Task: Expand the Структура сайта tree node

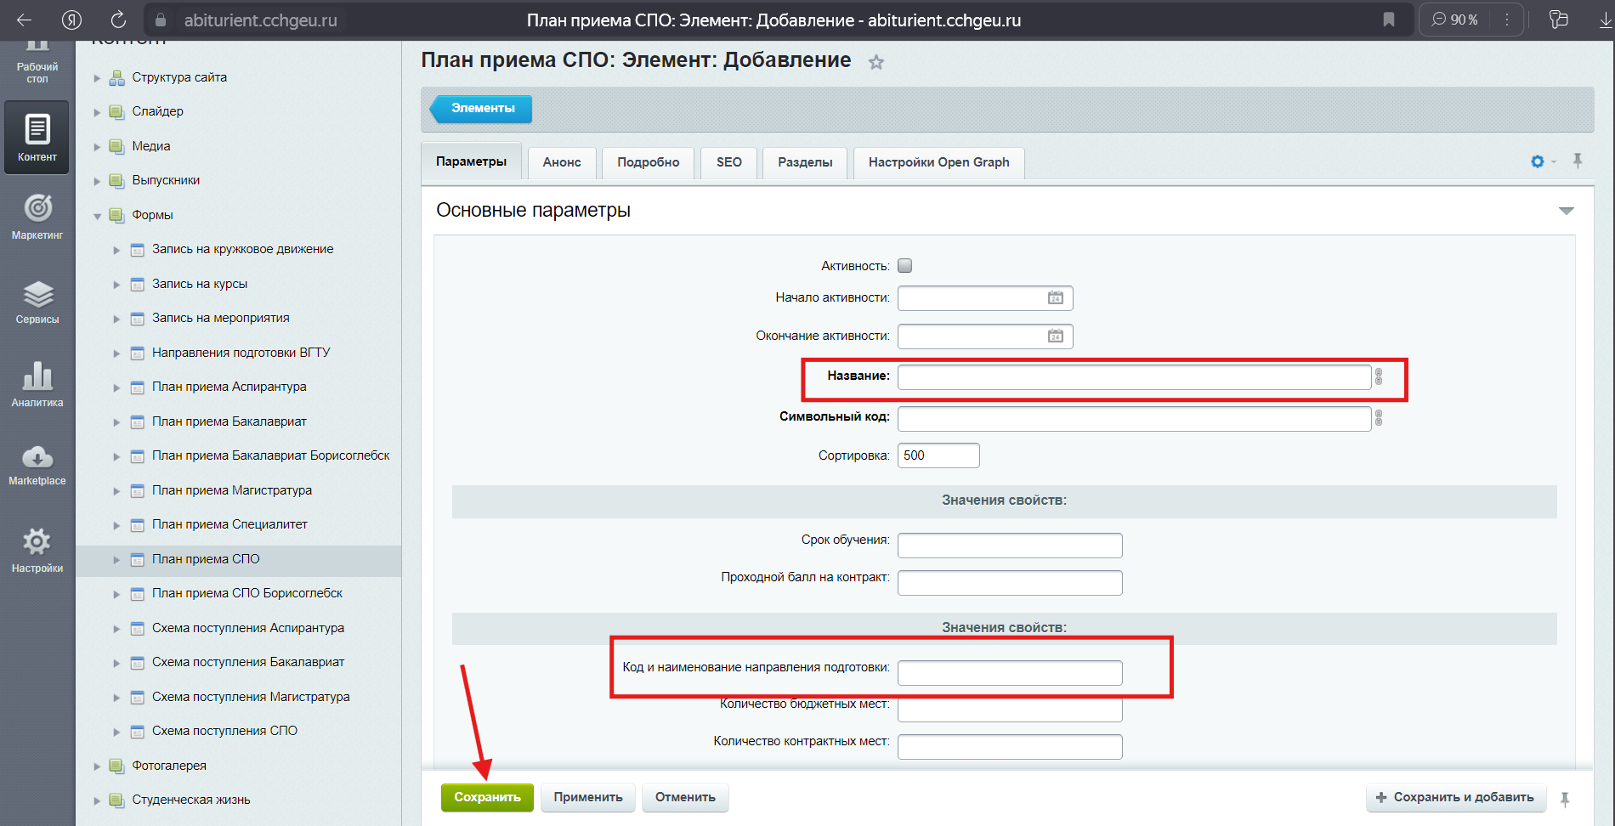Action: tap(97, 78)
